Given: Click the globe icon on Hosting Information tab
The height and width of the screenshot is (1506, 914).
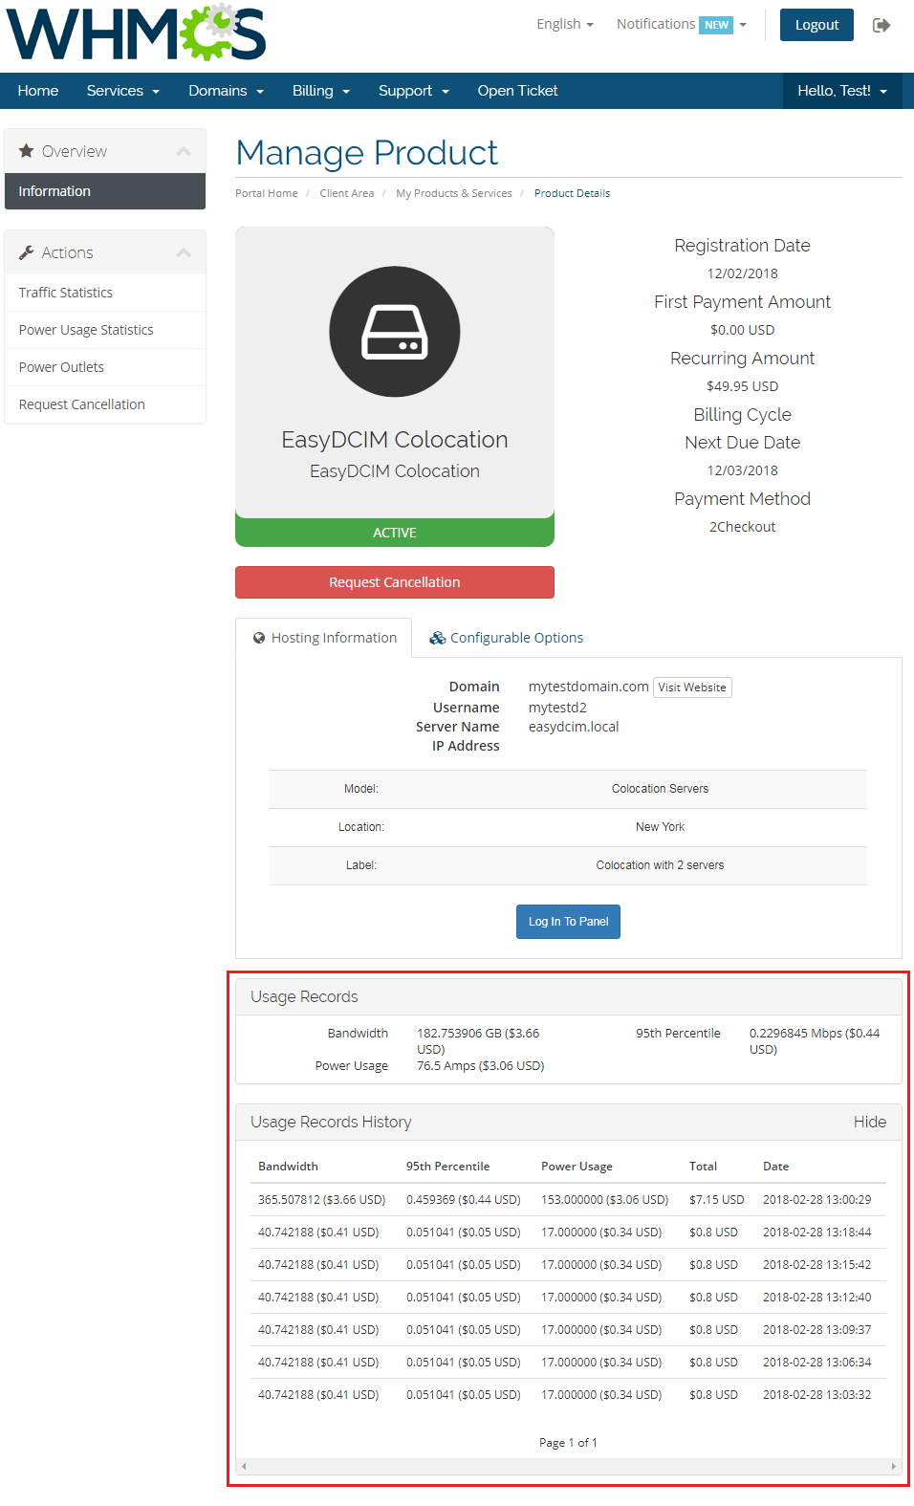Looking at the screenshot, I should (x=259, y=638).
